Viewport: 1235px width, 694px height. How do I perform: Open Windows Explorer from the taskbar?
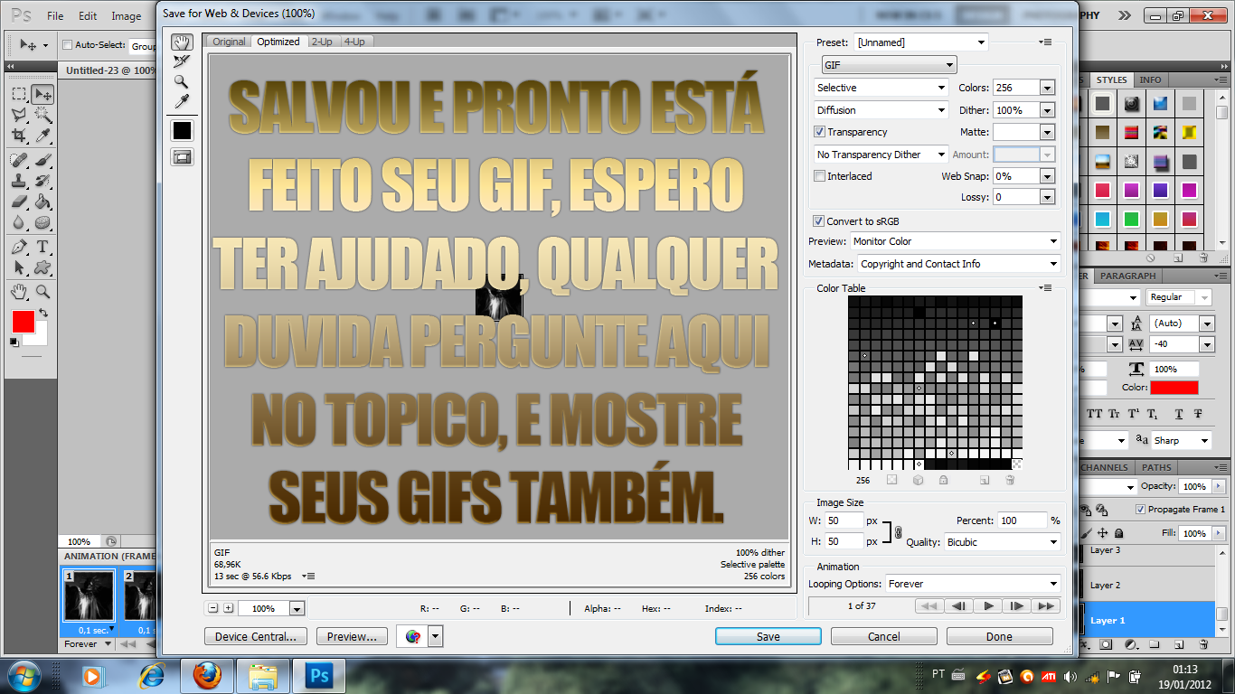click(263, 676)
